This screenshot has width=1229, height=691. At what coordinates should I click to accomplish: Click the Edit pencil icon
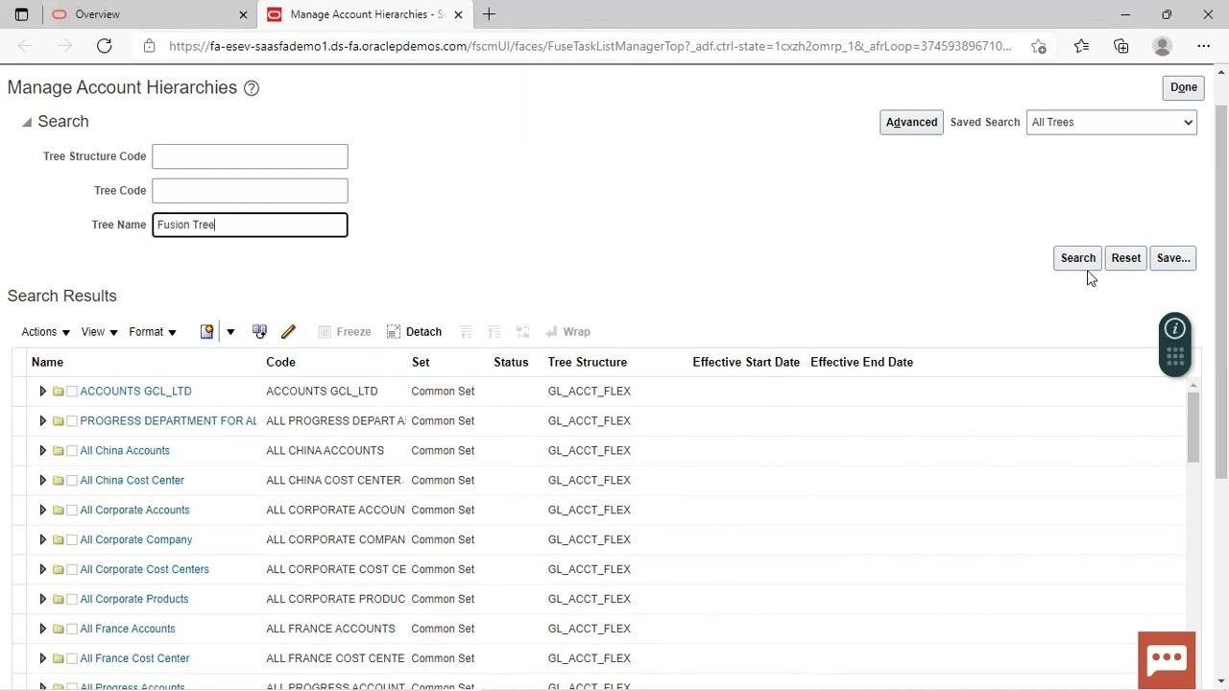pos(288,331)
